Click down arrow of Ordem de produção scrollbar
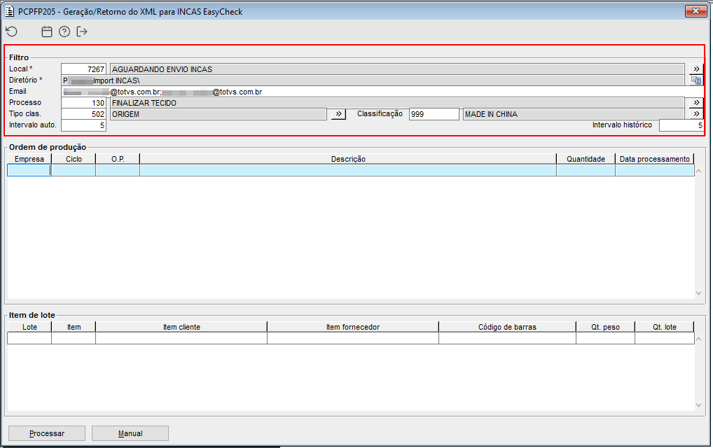Image resolution: width=713 pixels, height=448 pixels. click(699, 293)
